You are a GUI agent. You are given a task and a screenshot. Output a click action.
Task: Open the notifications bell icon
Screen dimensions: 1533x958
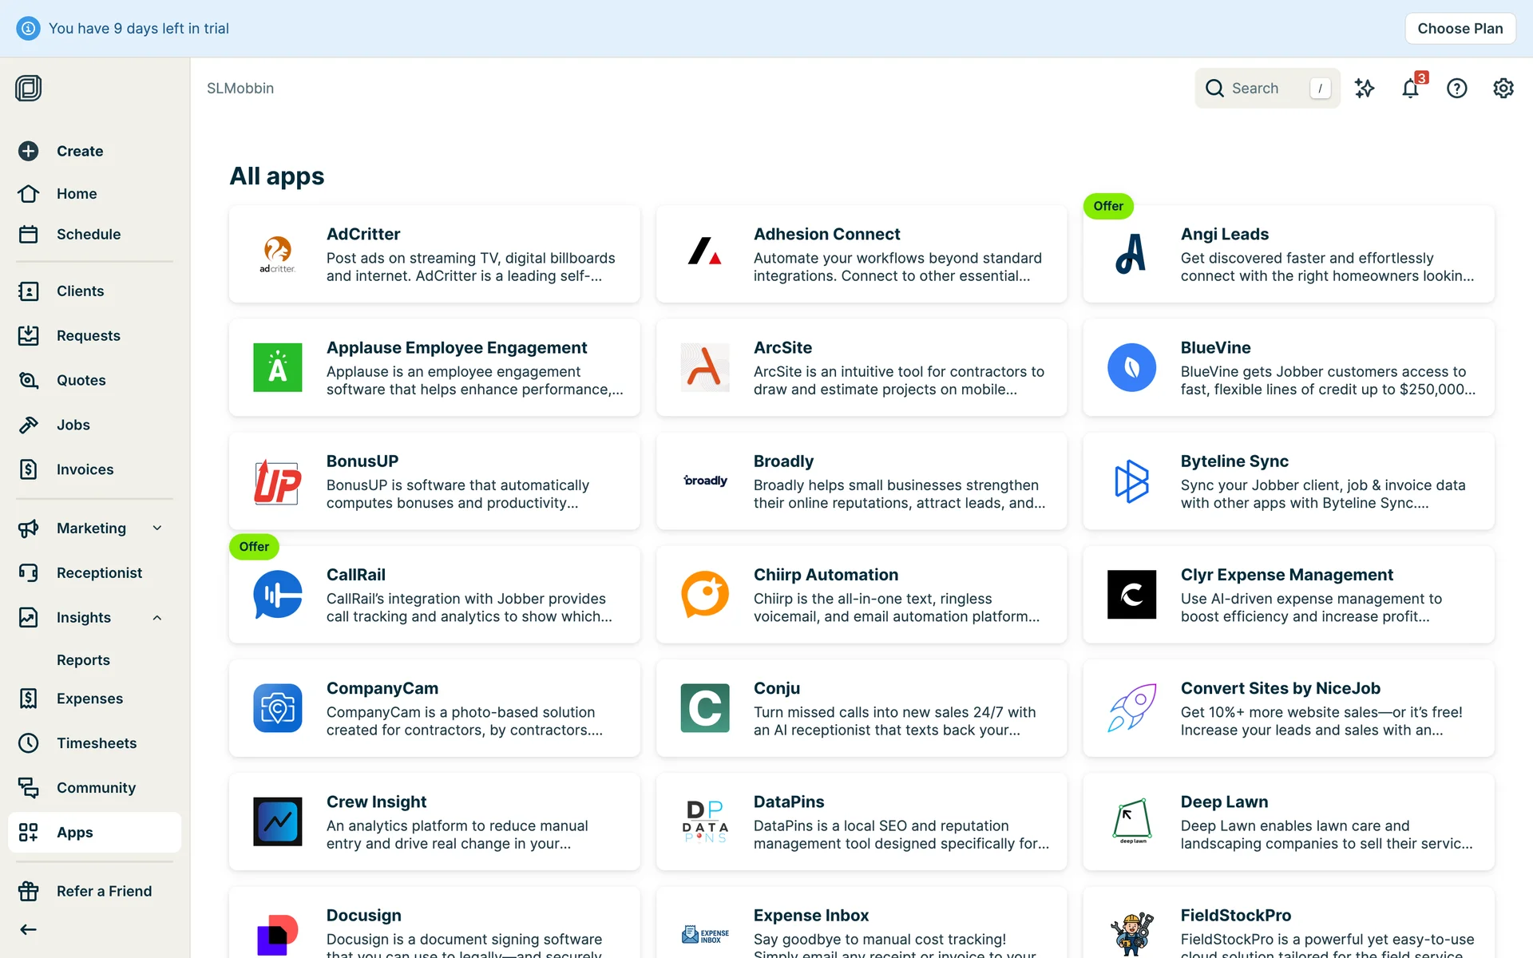point(1410,89)
